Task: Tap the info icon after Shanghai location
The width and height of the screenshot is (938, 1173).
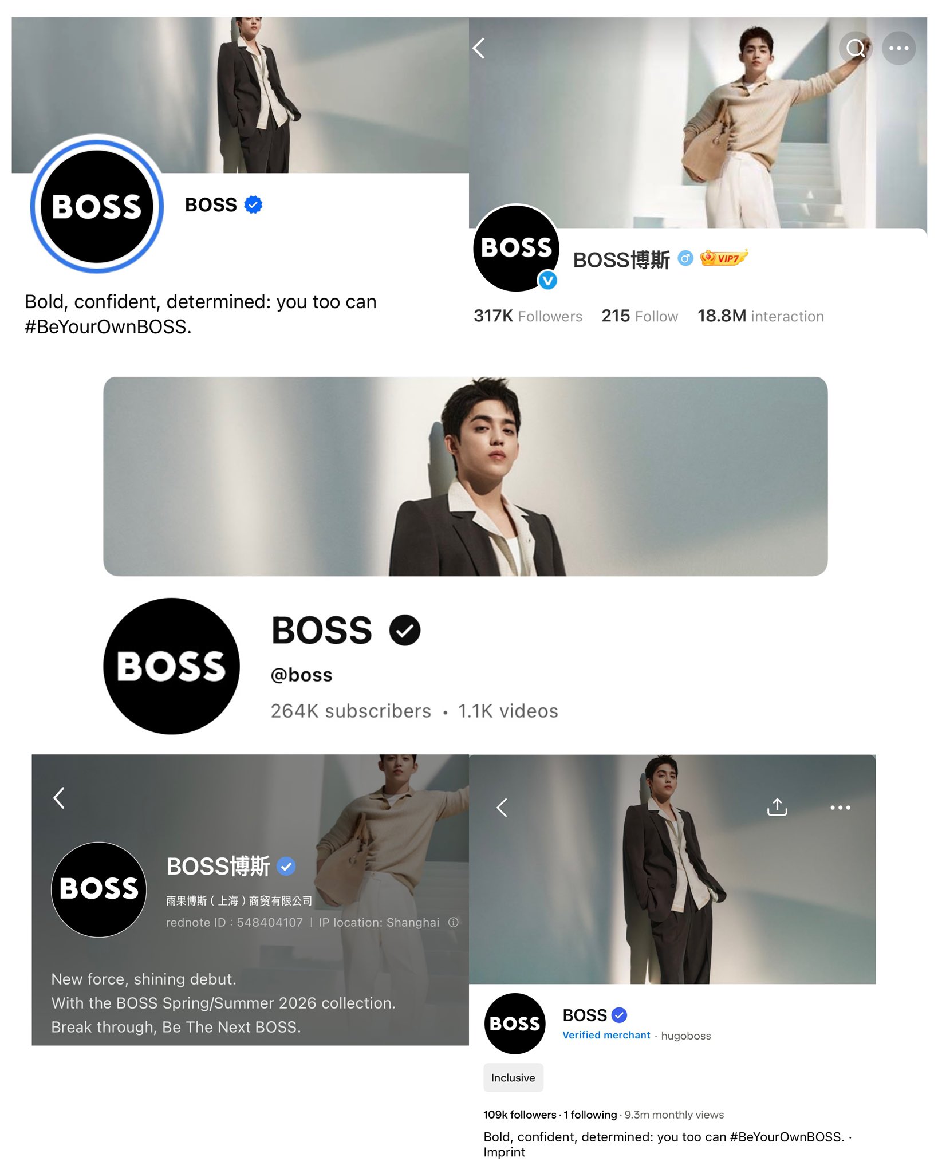Action: (454, 922)
